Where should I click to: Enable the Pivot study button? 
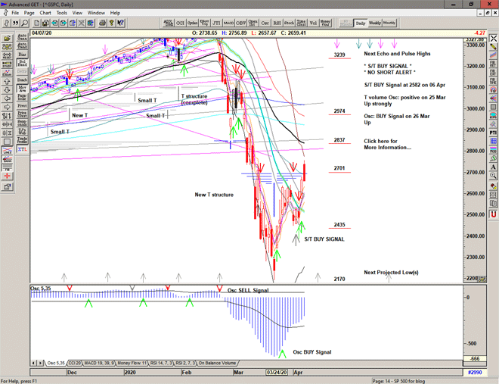tap(22, 106)
